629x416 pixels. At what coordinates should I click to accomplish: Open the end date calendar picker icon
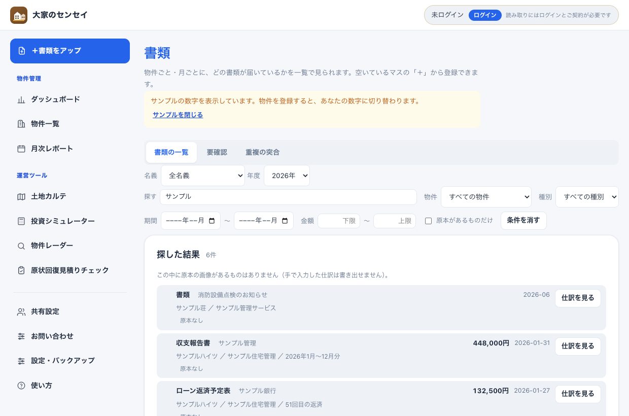[285, 221]
